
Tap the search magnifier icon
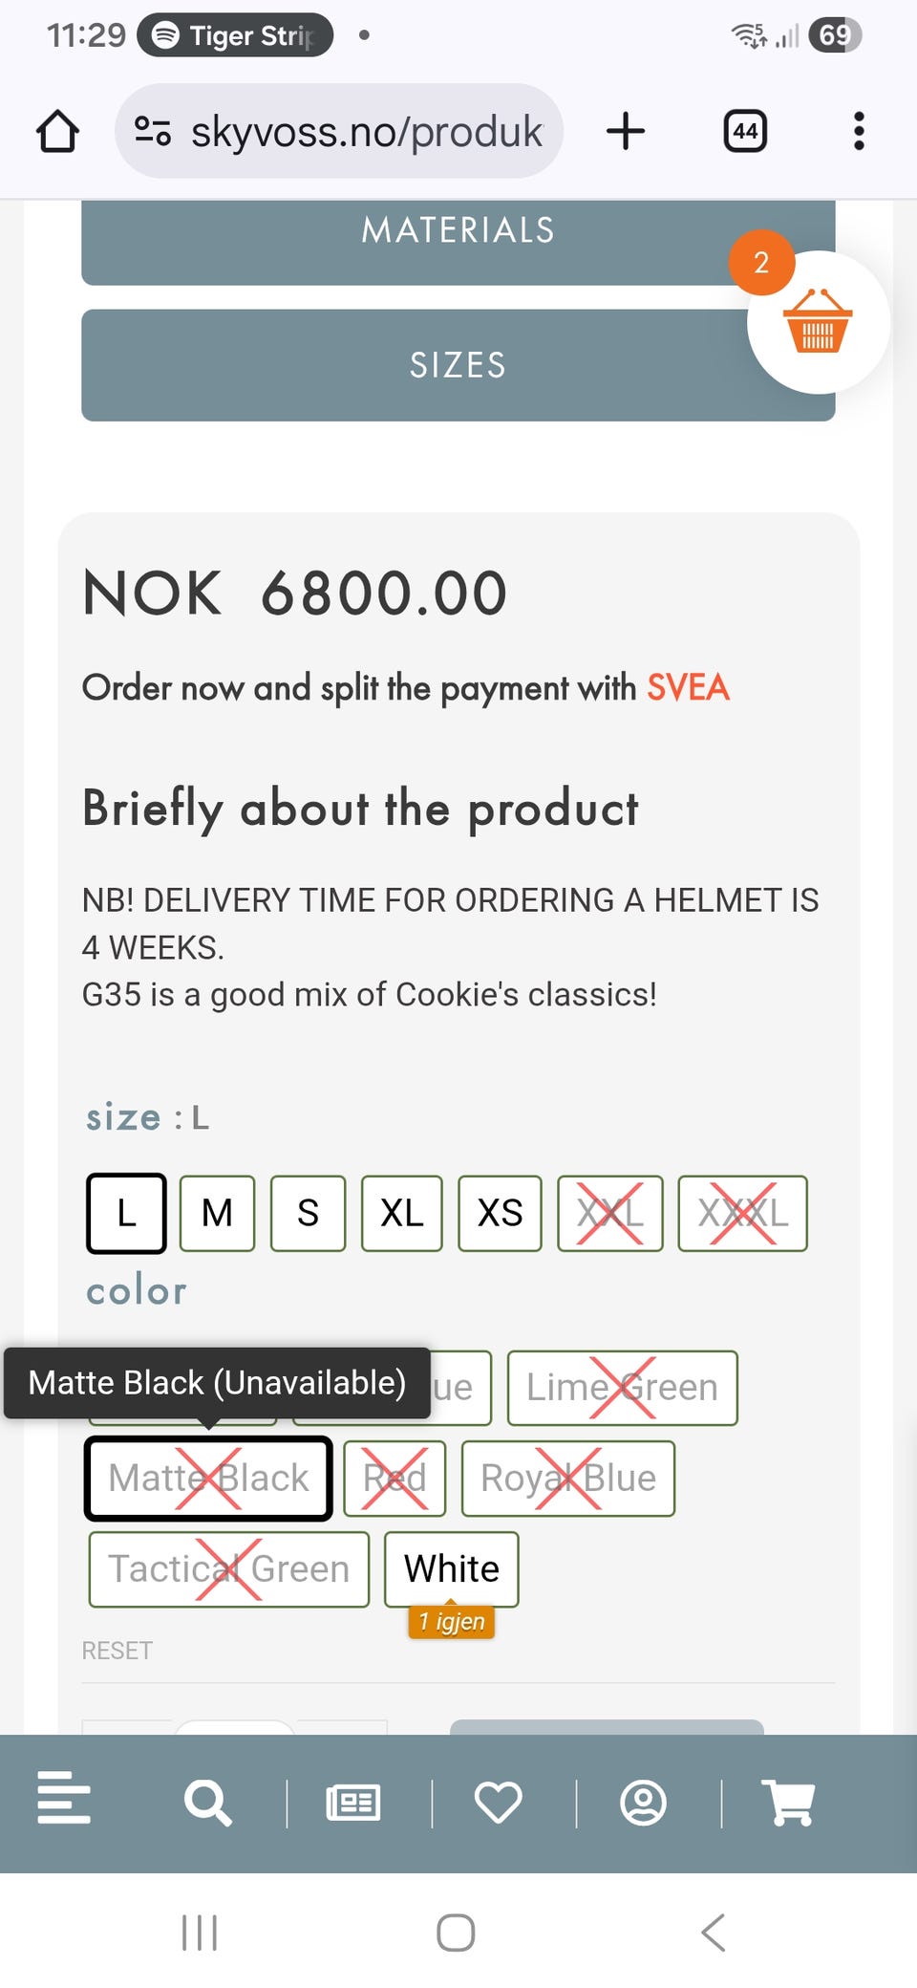[x=207, y=1803]
